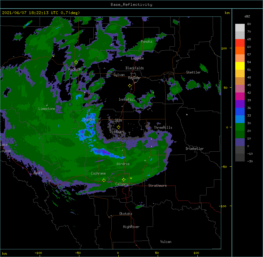
Task: Click the legend value -30
Action: coord(250,161)
